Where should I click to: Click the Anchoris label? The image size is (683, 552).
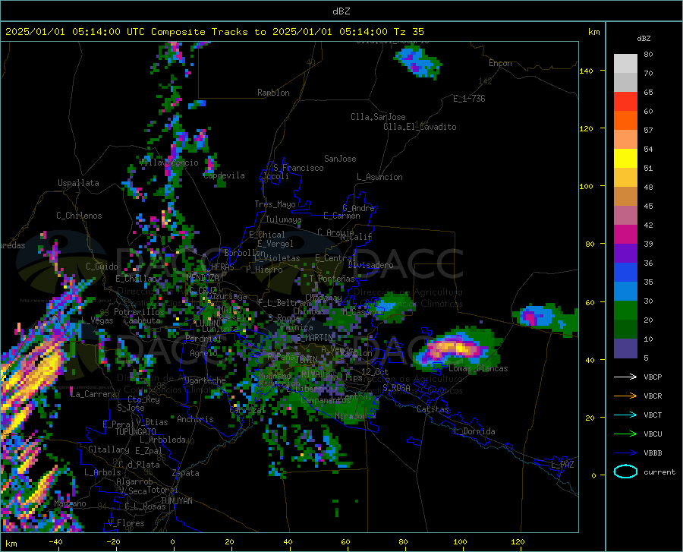click(195, 419)
